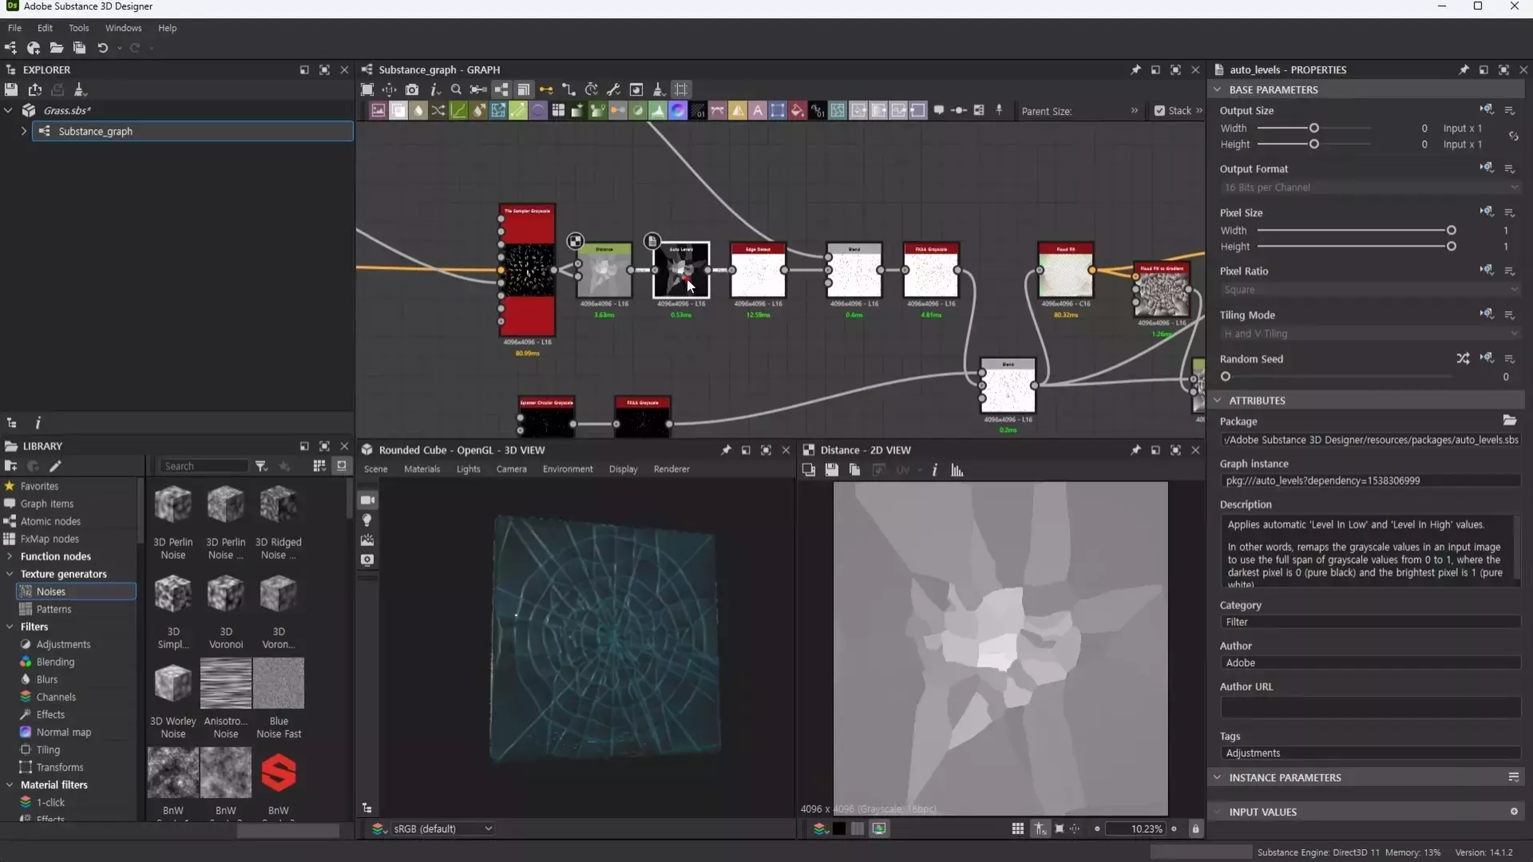
Task: Pin the Properties panel
Action: [1464, 70]
